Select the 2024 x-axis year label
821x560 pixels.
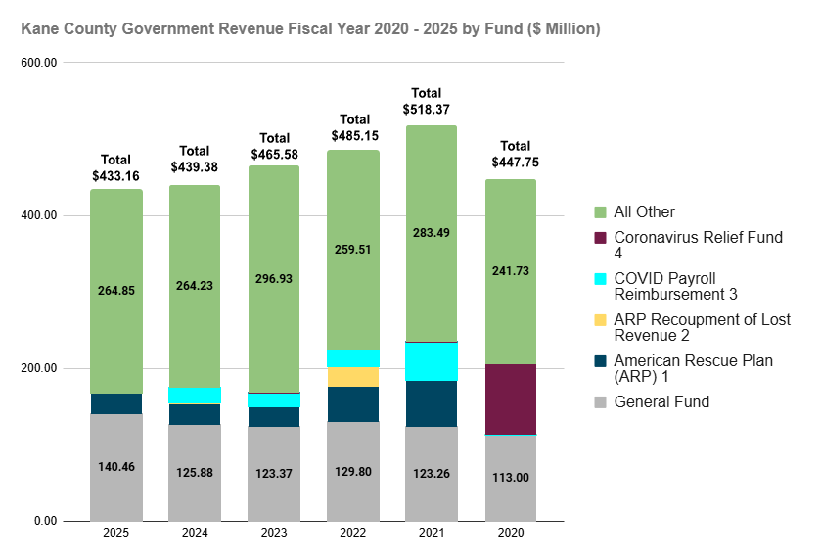pos(195,534)
